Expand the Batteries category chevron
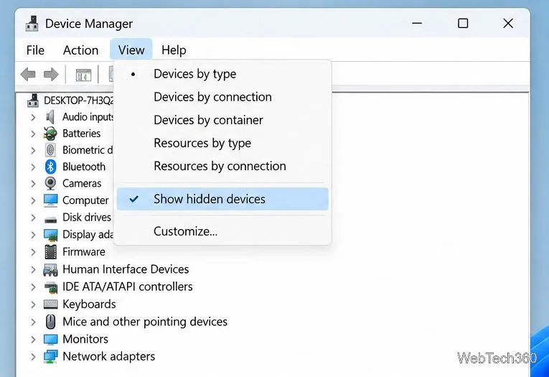 tap(33, 134)
